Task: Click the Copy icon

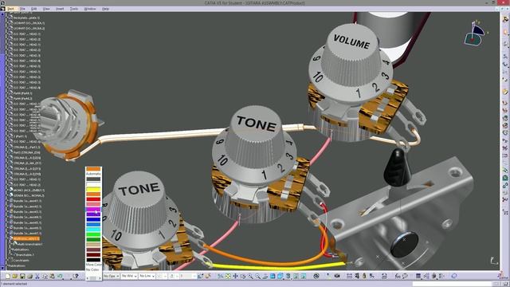Action: 45,277
